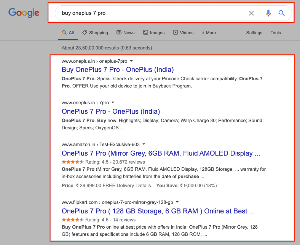300x245 pixels.
Task: Click the blue magnifier search button
Action: (x=282, y=13)
